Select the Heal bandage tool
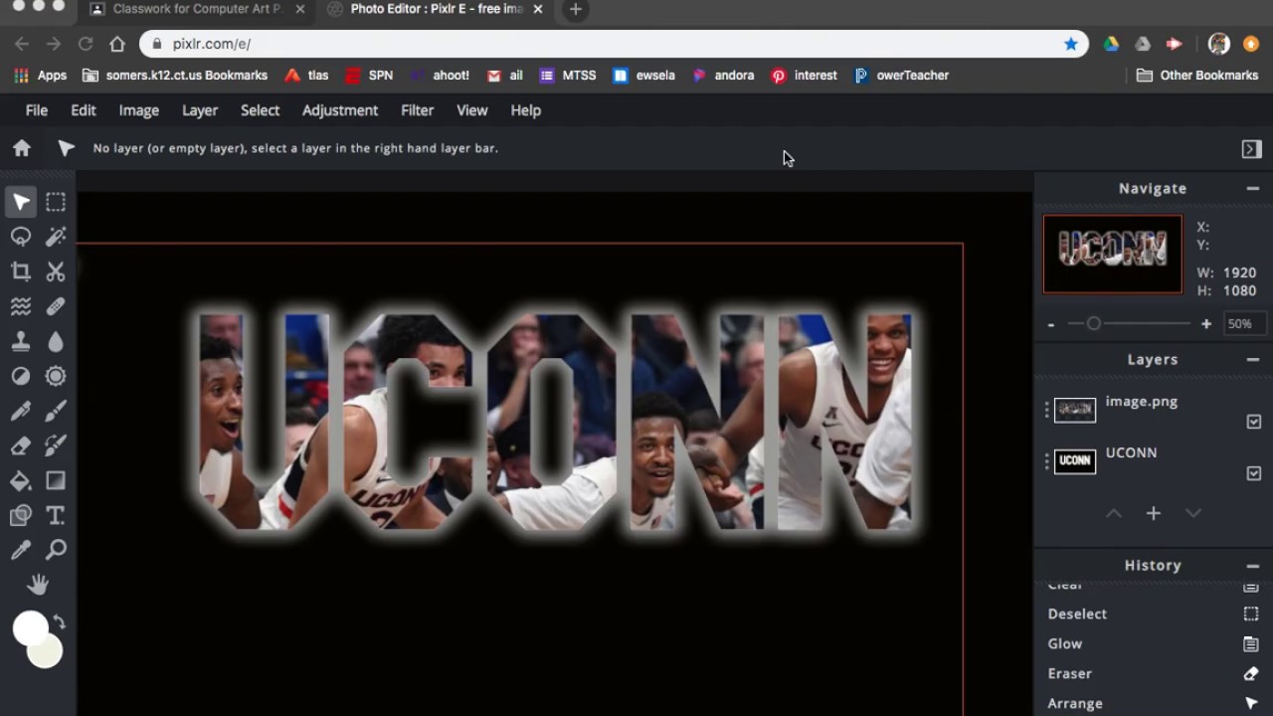Image resolution: width=1273 pixels, height=716 pixels. [x=56, y=306]
